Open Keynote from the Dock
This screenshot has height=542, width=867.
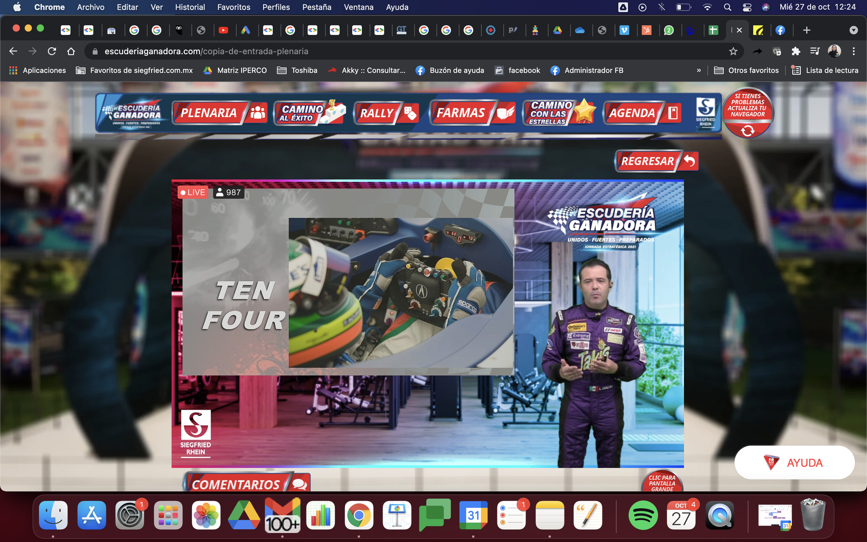click(397, 515)
